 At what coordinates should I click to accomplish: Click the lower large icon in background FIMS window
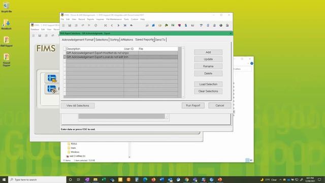[52, 89]
